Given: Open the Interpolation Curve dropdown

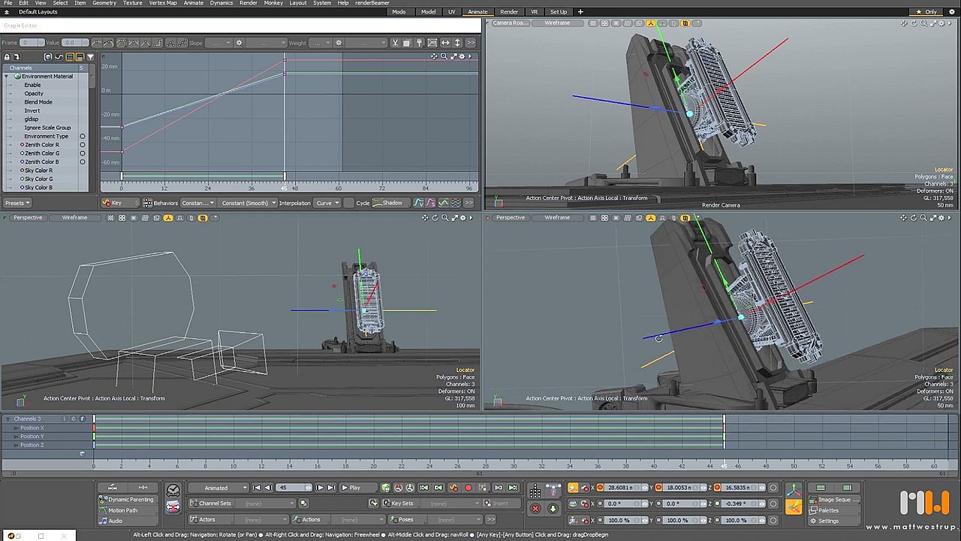Looking at the screenshot, I should tap(327, 203).
